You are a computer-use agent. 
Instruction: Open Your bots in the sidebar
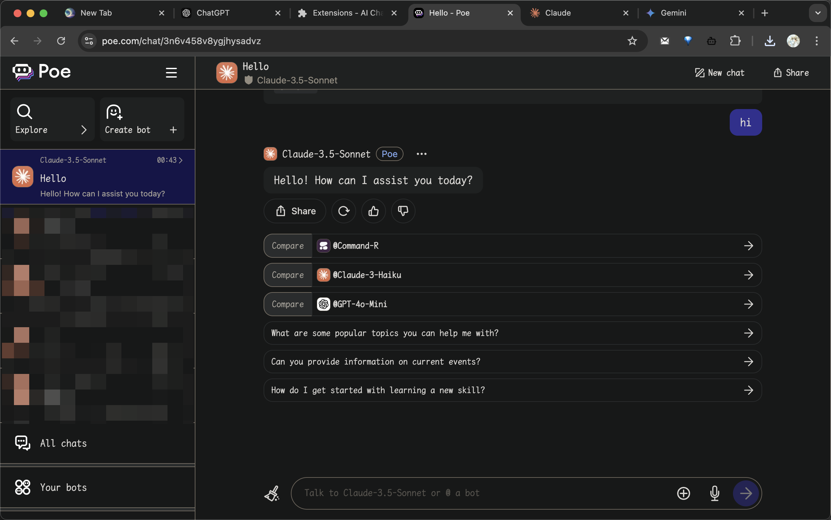tap(63, 487)
